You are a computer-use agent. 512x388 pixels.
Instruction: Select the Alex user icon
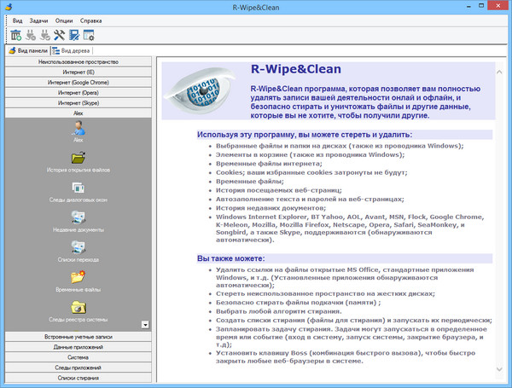[x=78, y=128]
